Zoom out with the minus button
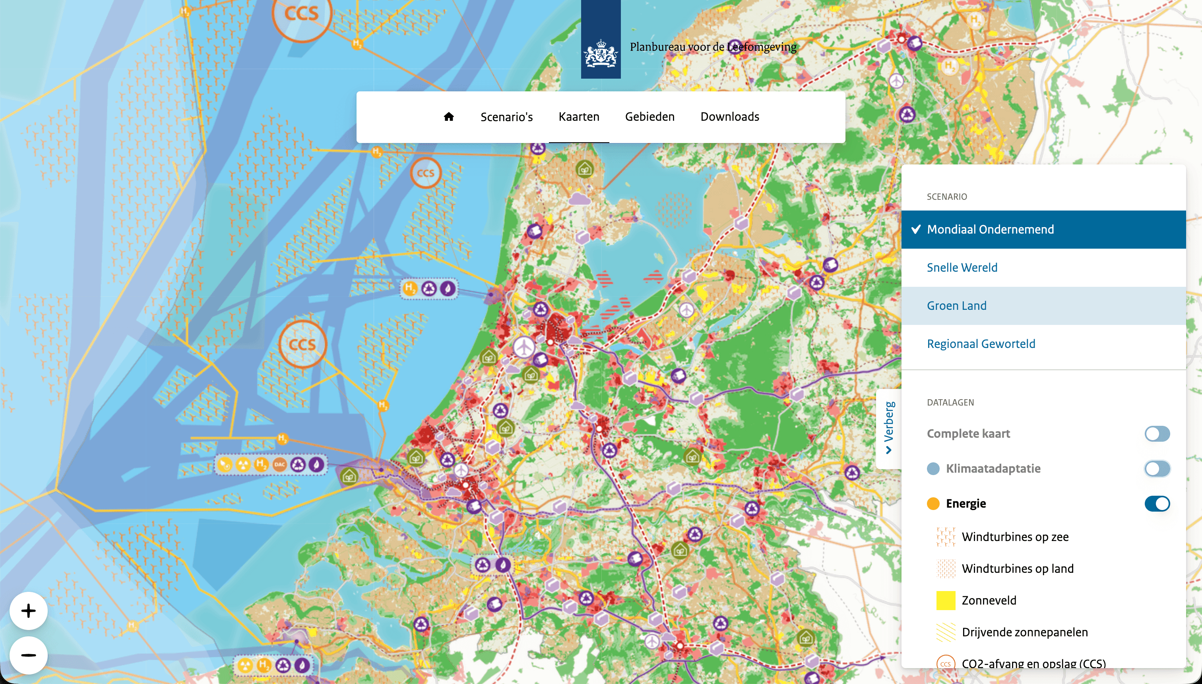The image size is (1202, 684). (28, 655)
